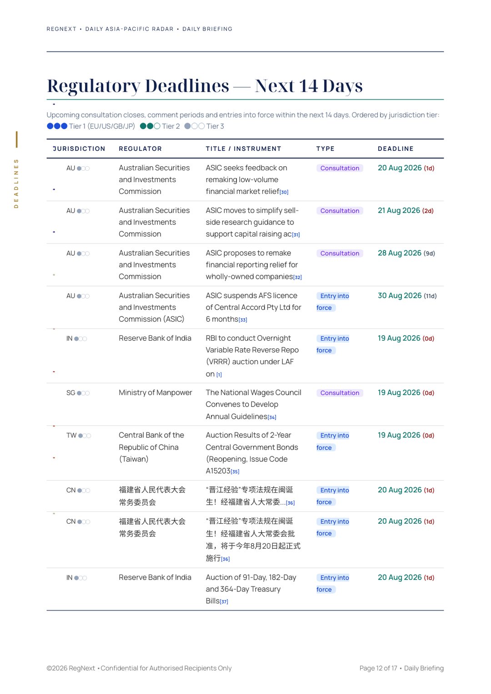The height and width of the screenshot is (694, 491).
Task: Click tier dots in AU row due 30 Aug 2026
Action: click(83, 297)
